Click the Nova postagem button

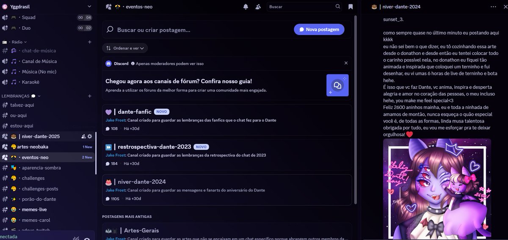(319, 30)
